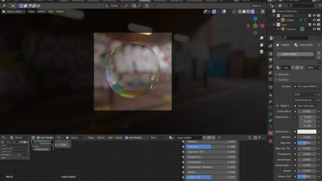
Task: Open the Scene properties tab
Action: tap(271, 73)
